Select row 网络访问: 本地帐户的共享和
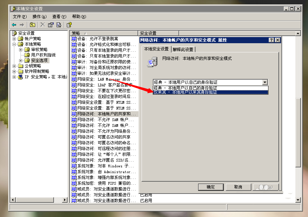308x217 pixels. 104,114
